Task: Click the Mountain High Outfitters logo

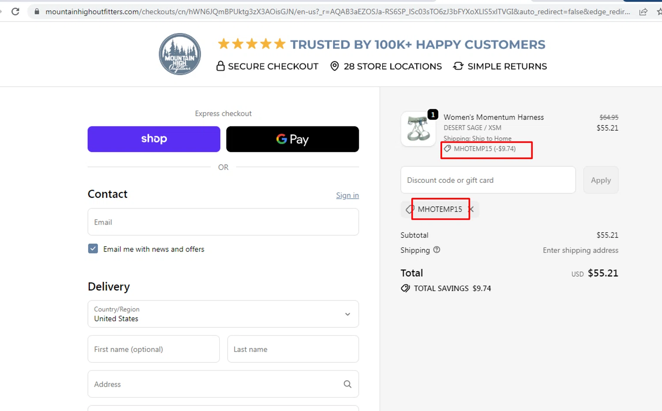Action: point(180,54)
